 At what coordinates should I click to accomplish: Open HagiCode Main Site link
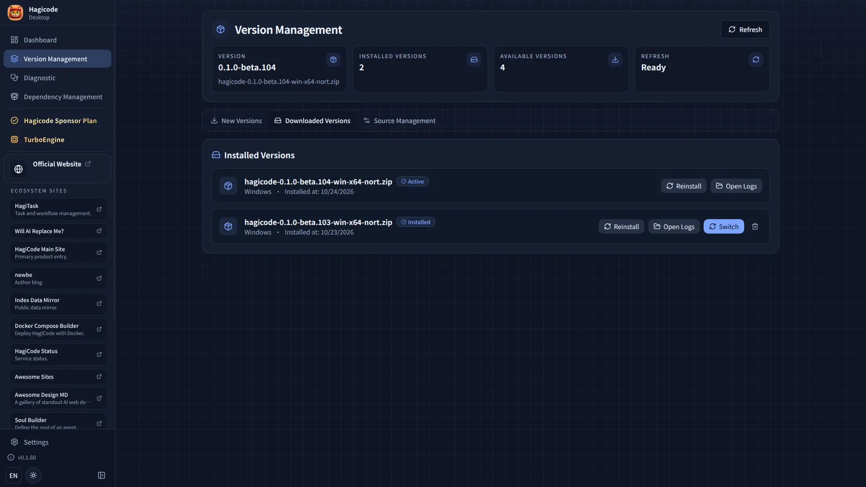(58, 253)
